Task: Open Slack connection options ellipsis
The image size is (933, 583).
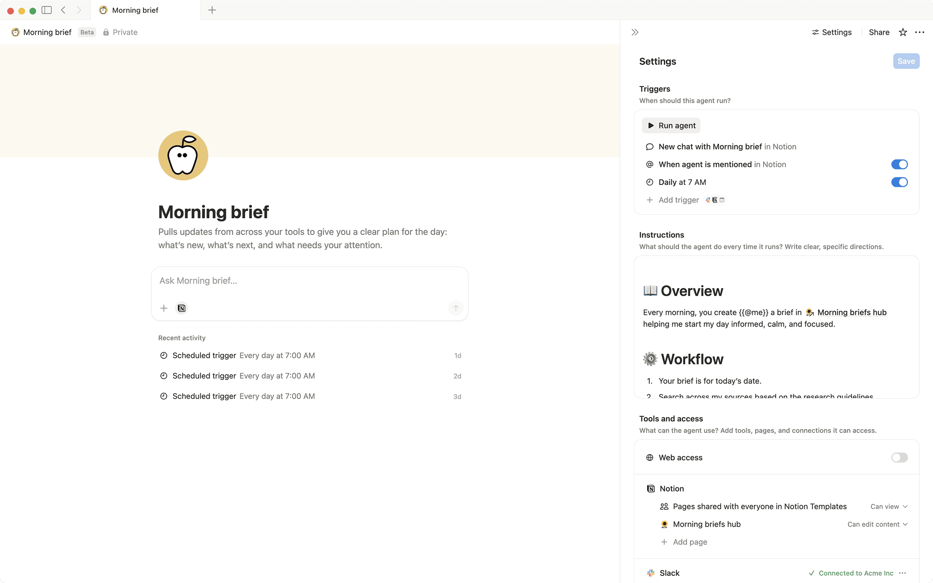Action: (902, 573)
